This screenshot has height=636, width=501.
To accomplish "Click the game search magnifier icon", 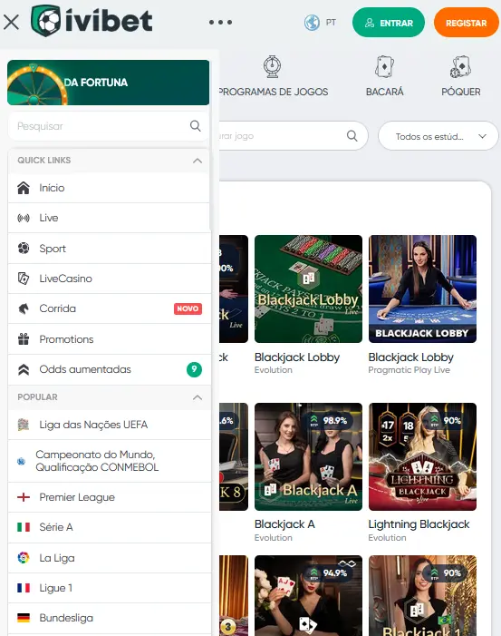I will [352, 136].
